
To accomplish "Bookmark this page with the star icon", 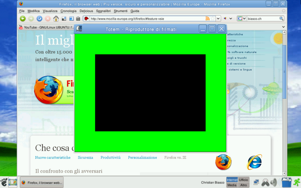I will (x=213, y=18).
